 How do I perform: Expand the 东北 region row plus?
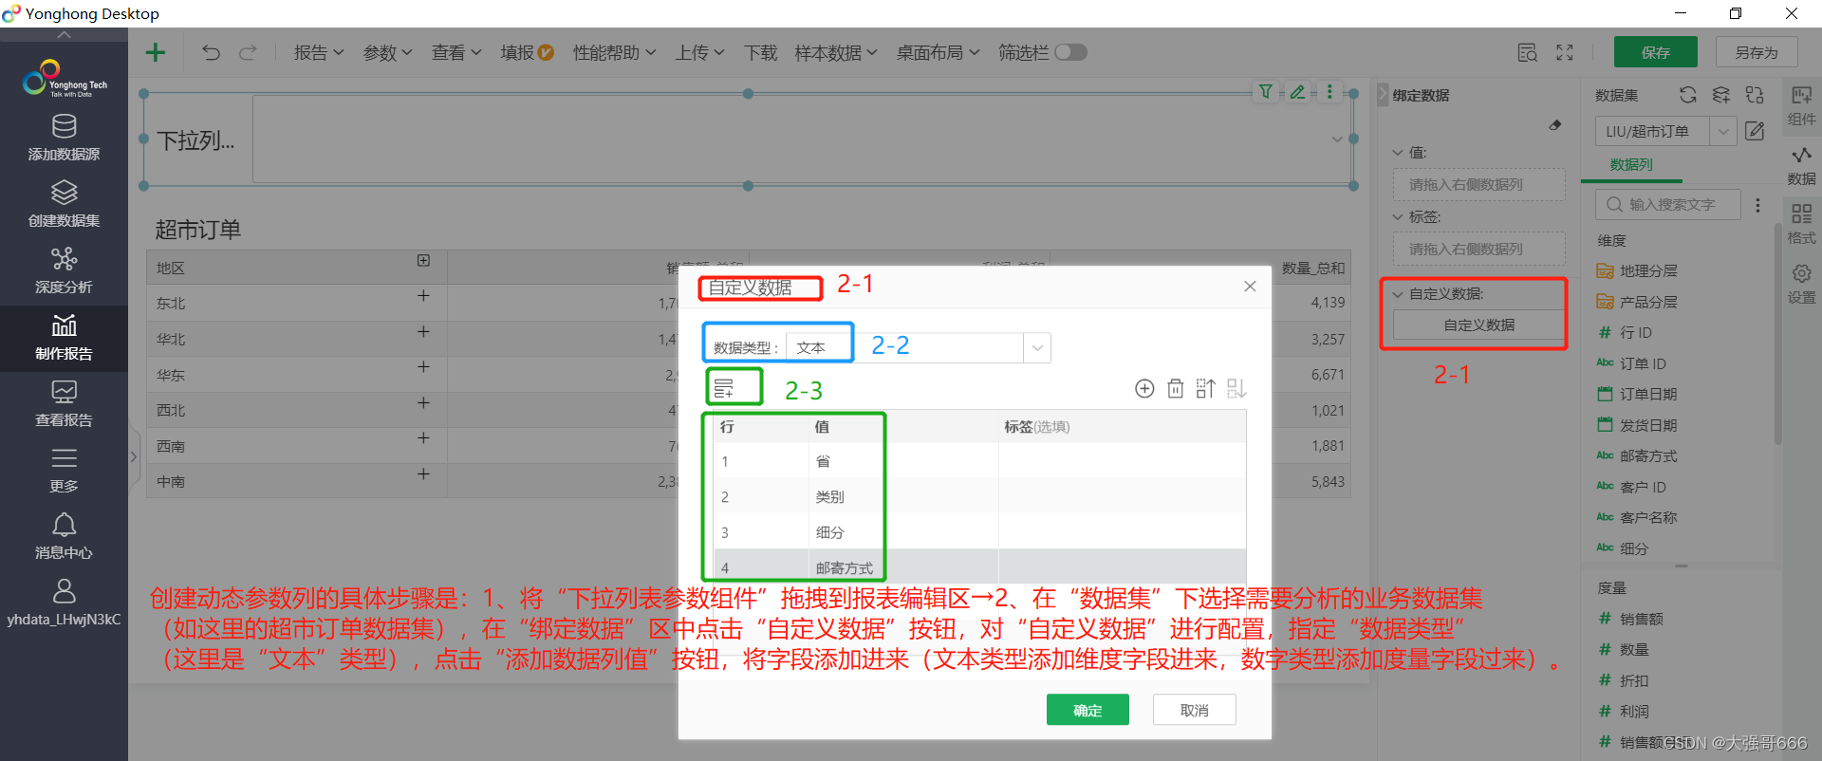[x=423, y=296]
